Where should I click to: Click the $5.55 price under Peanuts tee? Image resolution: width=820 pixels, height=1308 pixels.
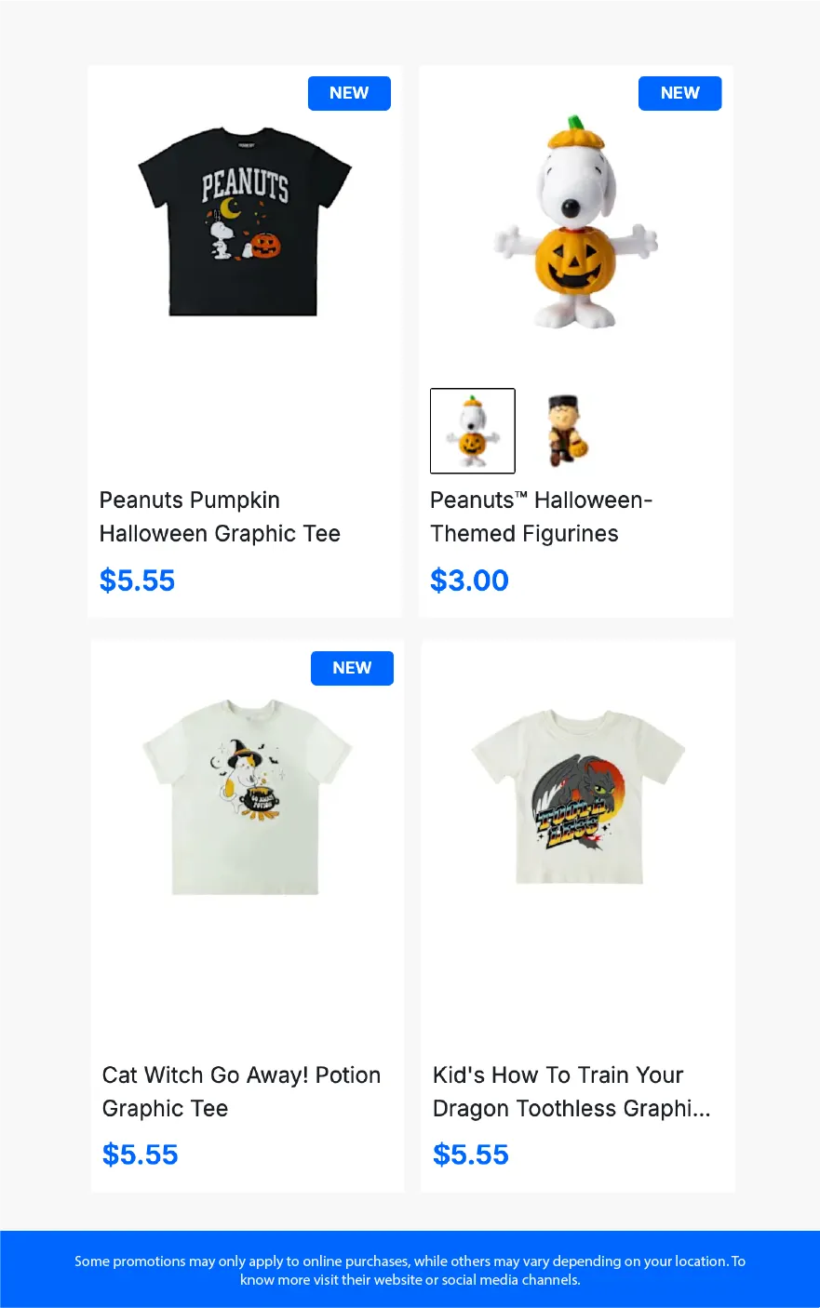[138, 581]
